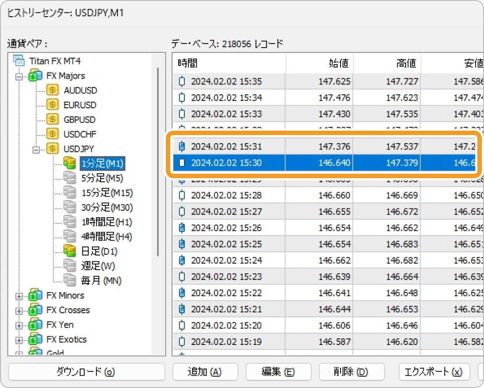Select the AUDUSD dollar-coin icon
The height and width of the screenshot is (388, 484).
pos(52,90)
